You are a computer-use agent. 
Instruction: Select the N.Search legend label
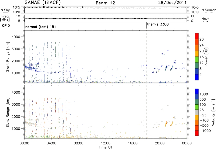coord(209,10)
